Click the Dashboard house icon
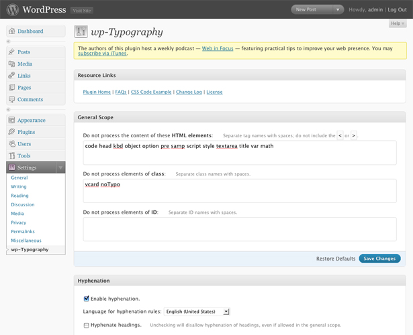 11,31
